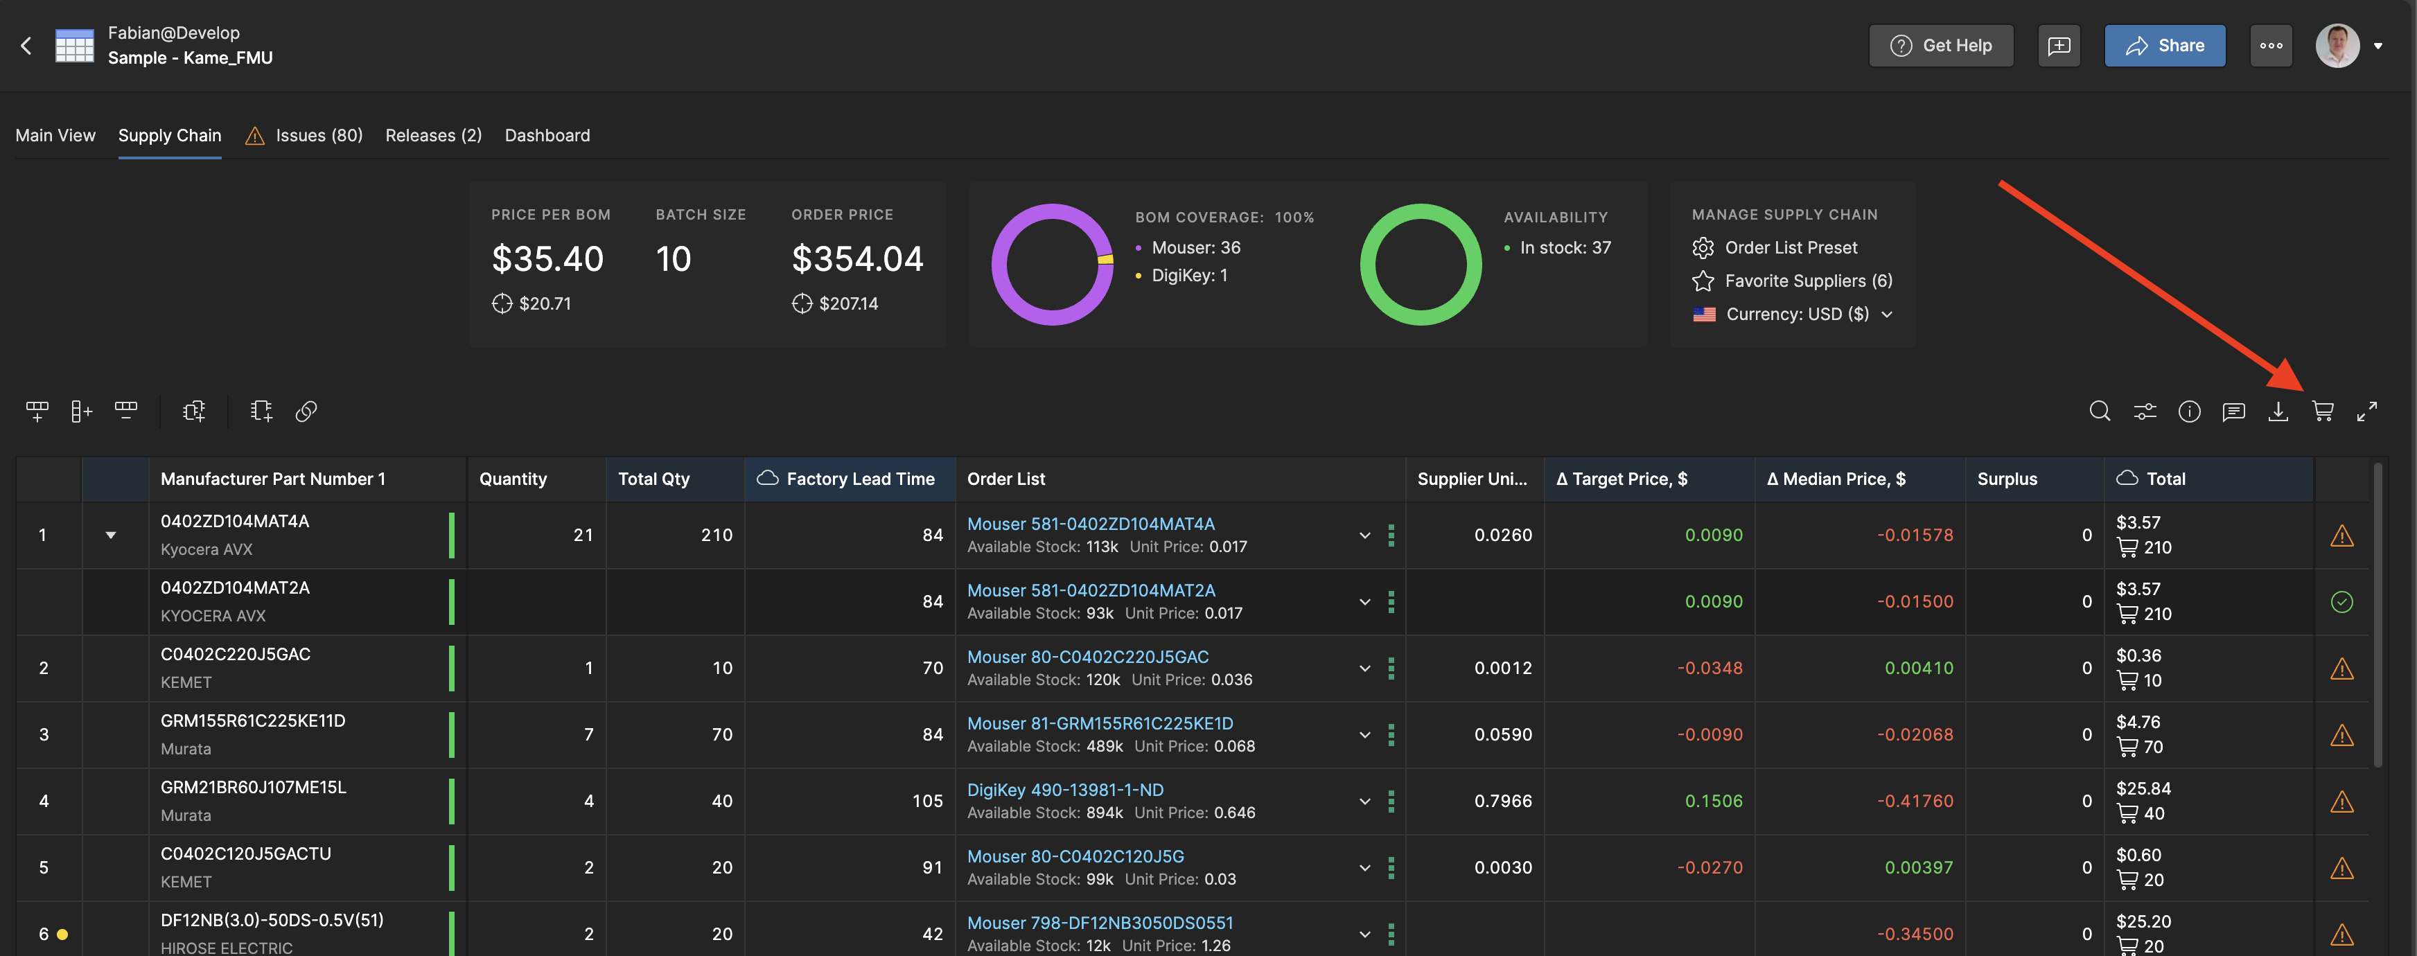Open the Releases (2) tab
Image resolution: width=2417 pixels, height=956 pixels.
click(432, 135)
